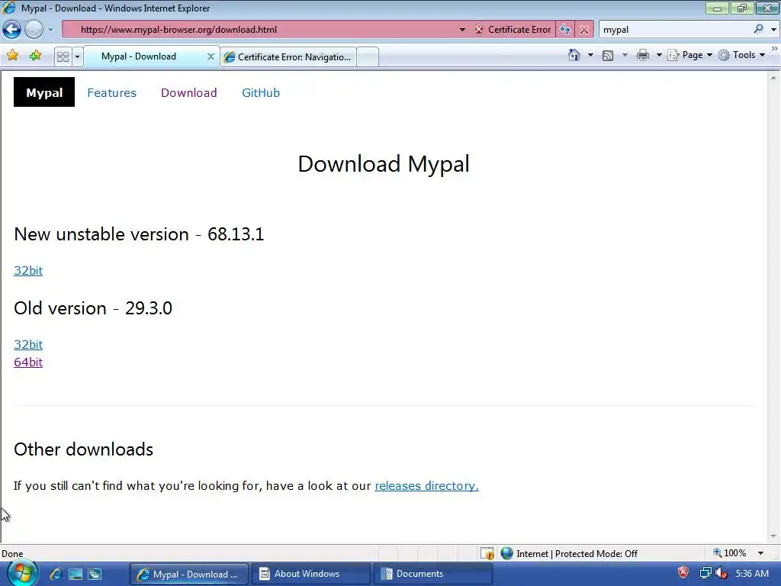Open the Download nav link
This screenshot has width=781, height=586.
[x=189, y=92]
